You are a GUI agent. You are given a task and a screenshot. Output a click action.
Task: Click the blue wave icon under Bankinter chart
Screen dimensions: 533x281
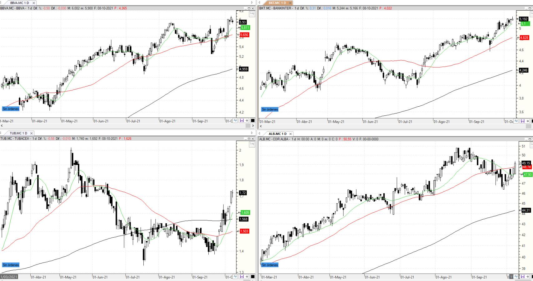(516, 121)
